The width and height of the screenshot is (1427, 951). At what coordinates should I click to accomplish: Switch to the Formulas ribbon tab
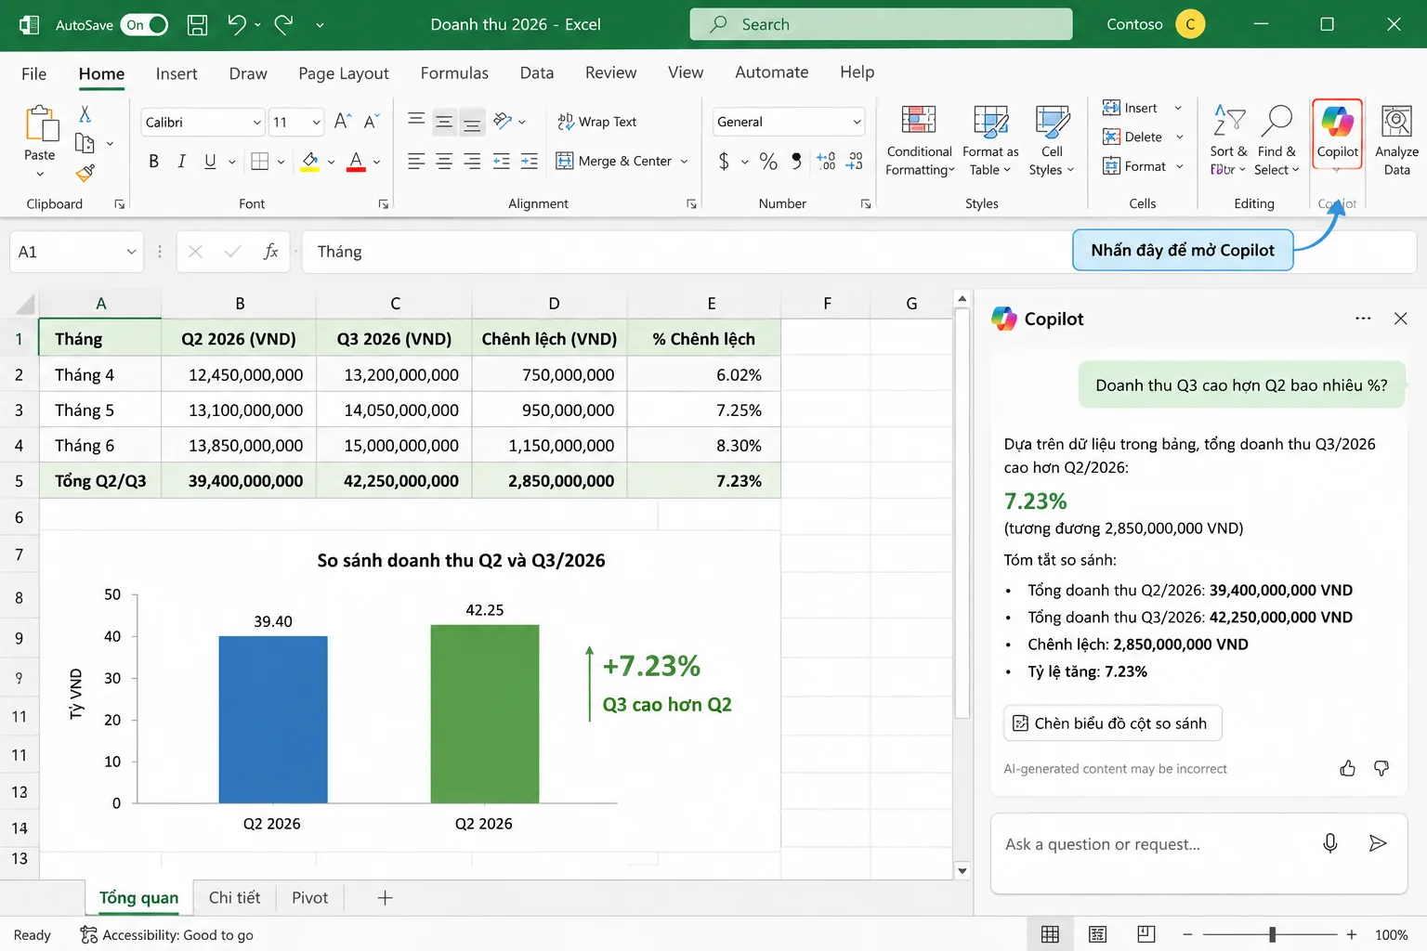point(454,73)
